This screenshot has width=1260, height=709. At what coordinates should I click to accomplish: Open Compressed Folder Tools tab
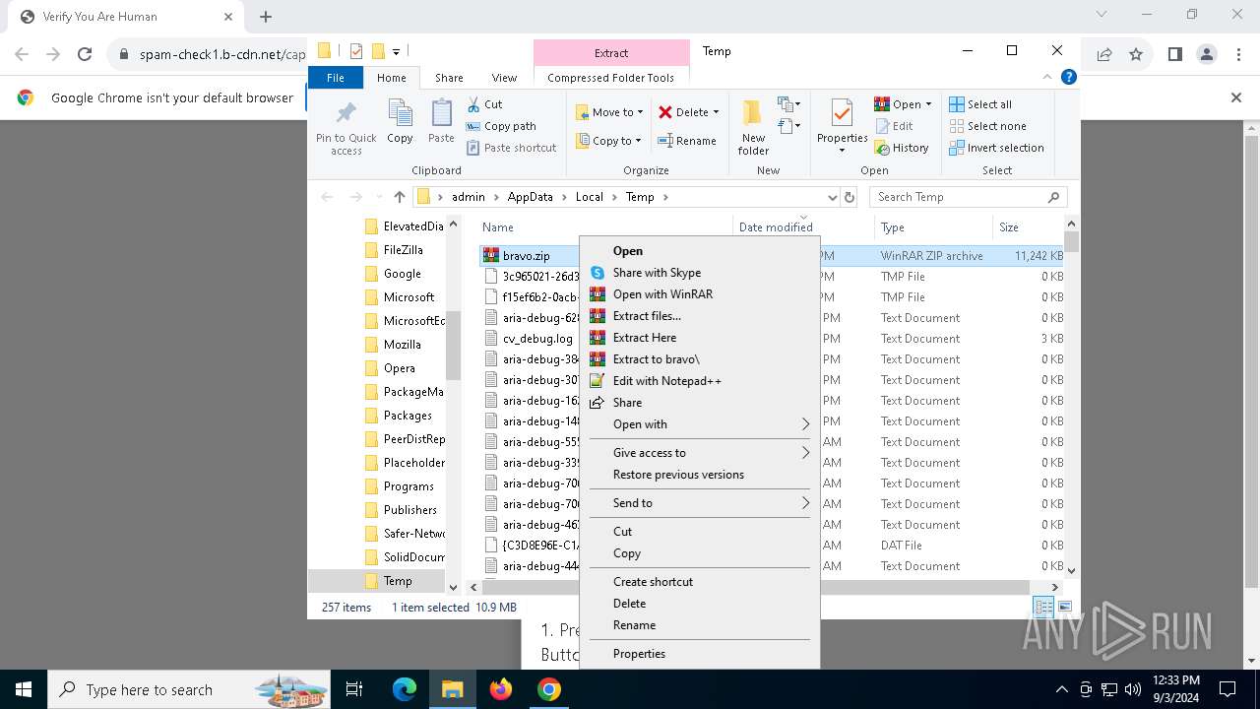(611, 78)
